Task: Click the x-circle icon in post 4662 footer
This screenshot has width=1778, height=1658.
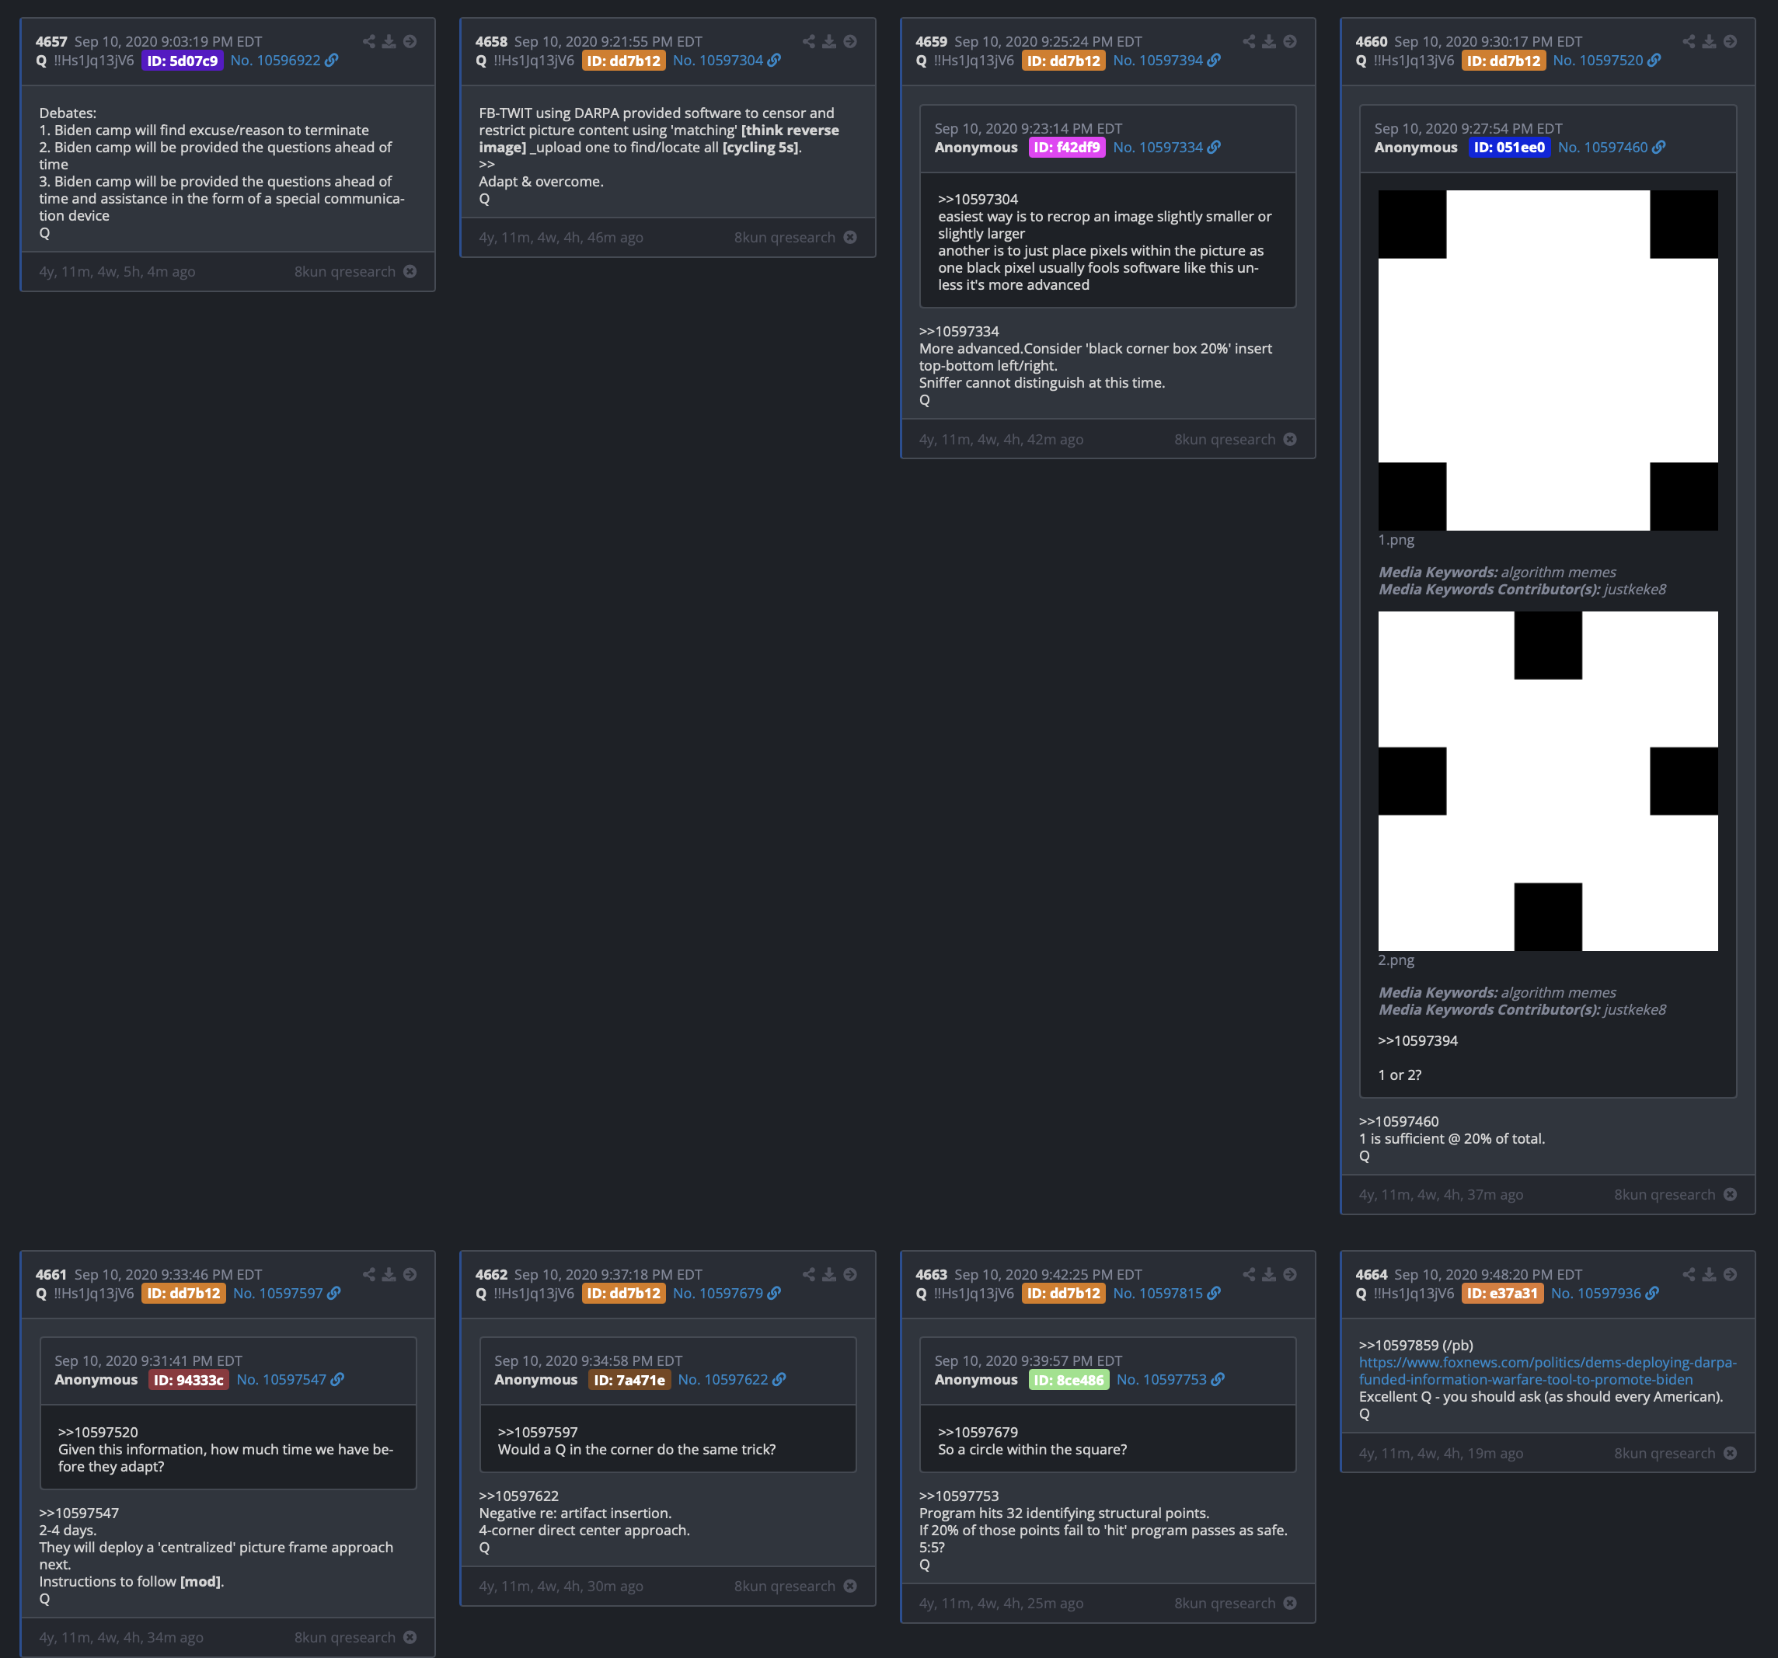Action: [x=849, y=1586]
